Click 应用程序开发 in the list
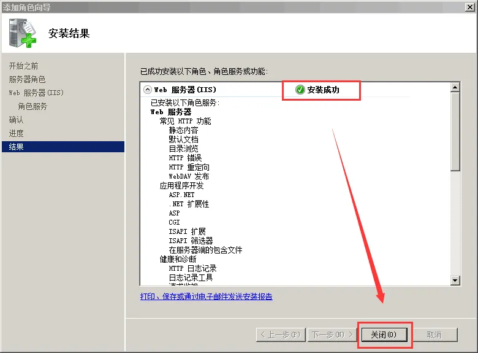 pos(181,185)
